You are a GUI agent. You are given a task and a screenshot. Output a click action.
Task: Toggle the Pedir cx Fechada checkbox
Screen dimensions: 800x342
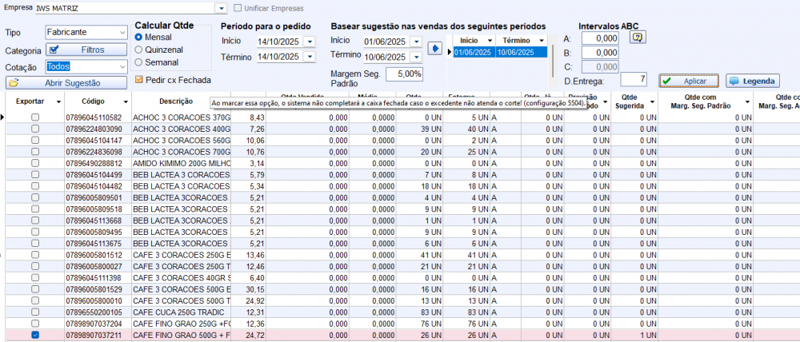[x=139, y=80]
